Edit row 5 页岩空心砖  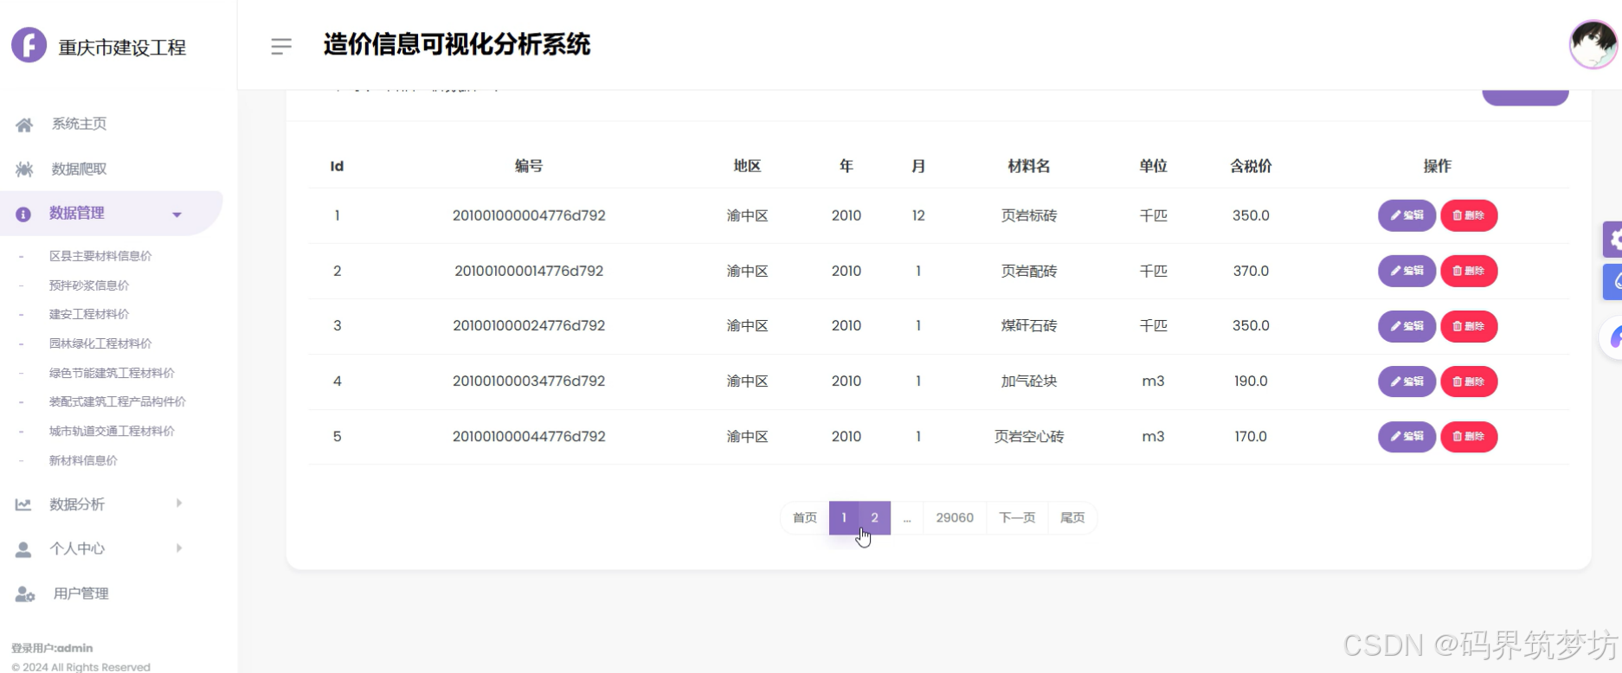[x=1406, y=437]
